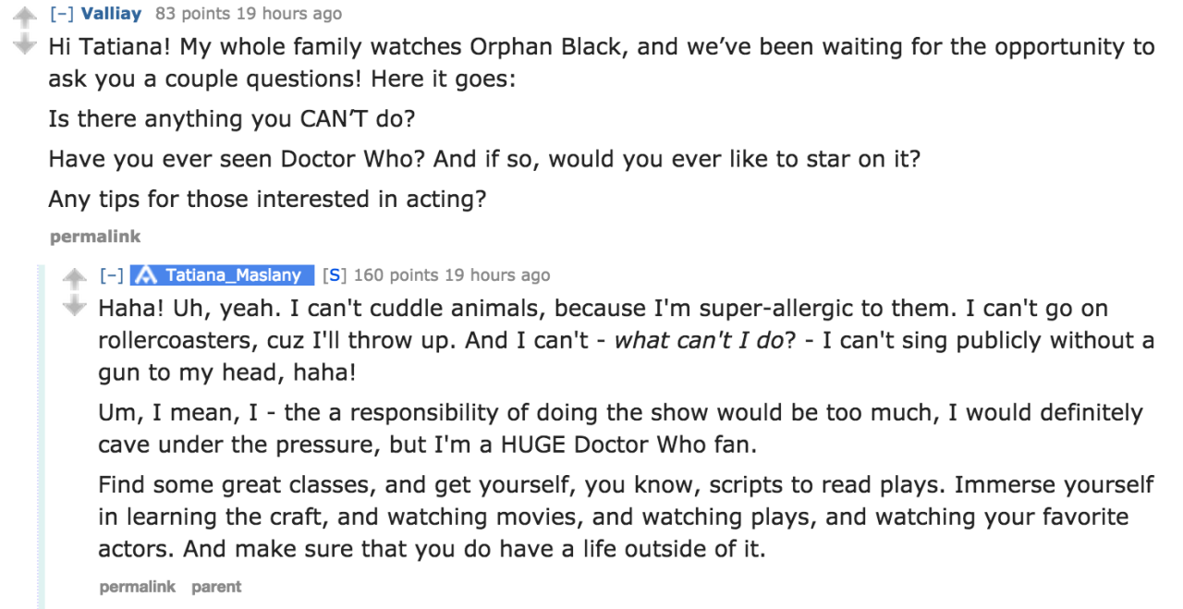Collapse Valliay's comment thread
The height and width of the screenshot is (609, 1183).
tap(61, 14)
